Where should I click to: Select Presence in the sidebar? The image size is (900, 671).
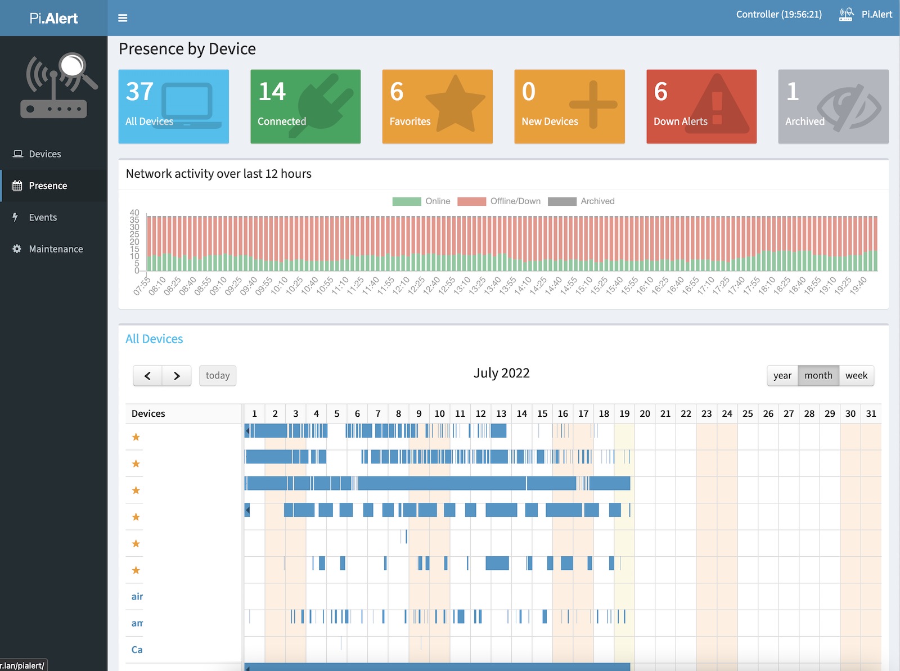[48, 186]
